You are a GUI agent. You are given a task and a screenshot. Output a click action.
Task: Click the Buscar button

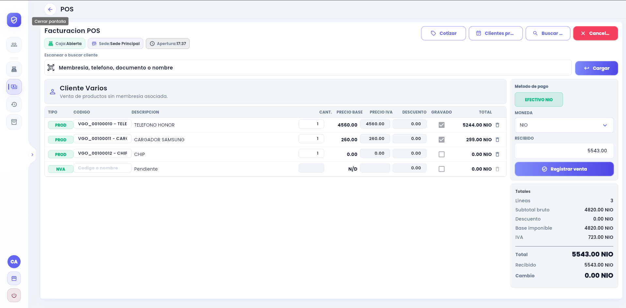pos(548,33)
